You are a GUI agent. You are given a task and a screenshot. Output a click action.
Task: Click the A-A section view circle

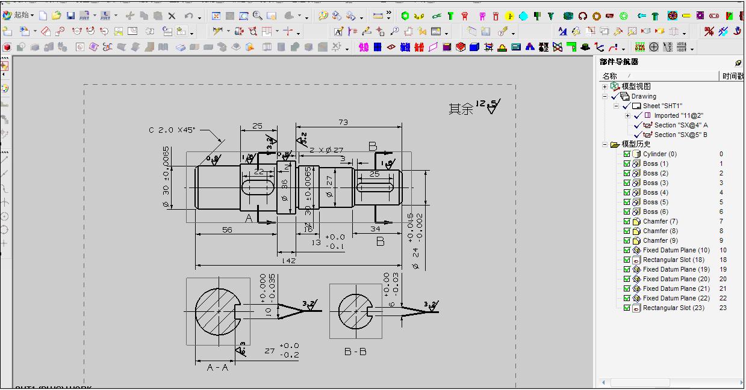218,311
